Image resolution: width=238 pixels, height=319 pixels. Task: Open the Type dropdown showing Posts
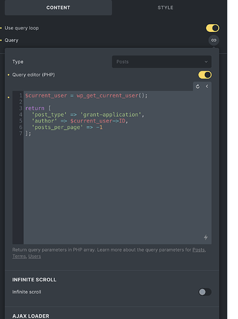pyautogui.click(x=161, y=62)
